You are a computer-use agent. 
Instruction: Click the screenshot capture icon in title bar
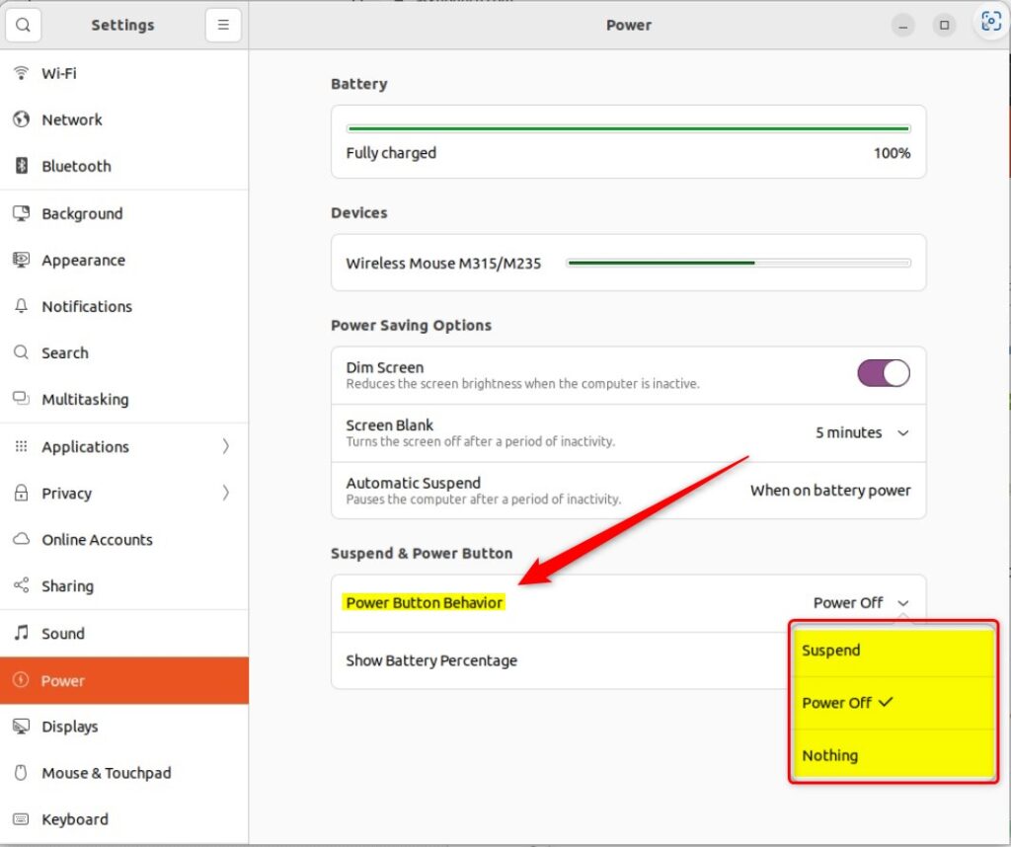[991, 23]
